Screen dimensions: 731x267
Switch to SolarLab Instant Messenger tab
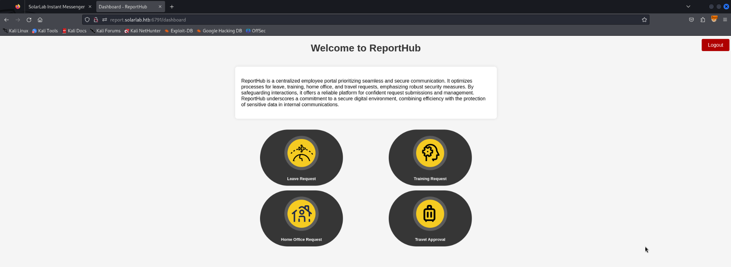[x=56, y=7]
